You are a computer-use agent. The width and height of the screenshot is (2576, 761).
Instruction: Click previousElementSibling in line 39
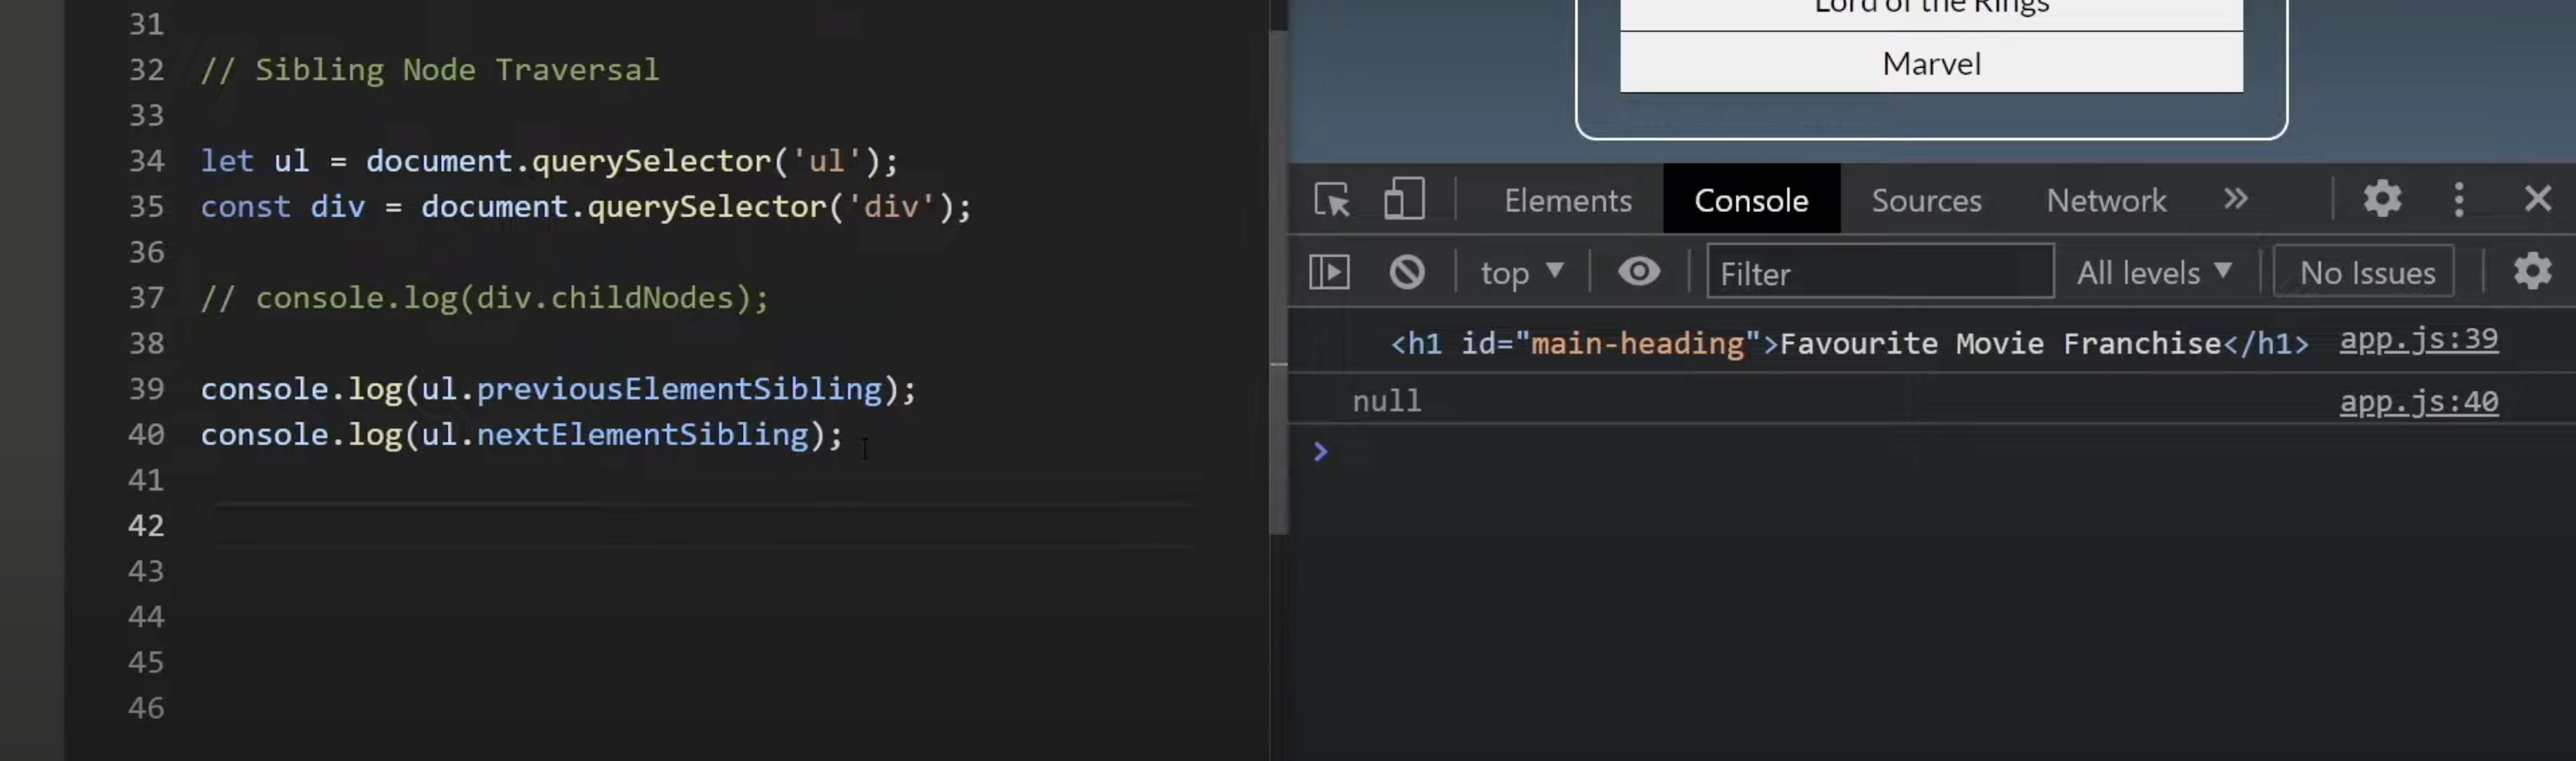pos(679,389)
